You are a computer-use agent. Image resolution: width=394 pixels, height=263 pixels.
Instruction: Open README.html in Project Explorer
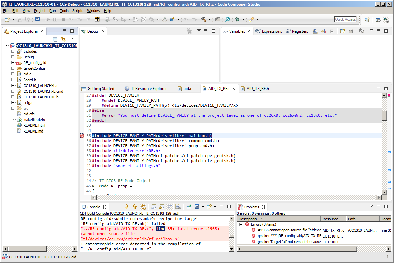click(x=34, y=125)
